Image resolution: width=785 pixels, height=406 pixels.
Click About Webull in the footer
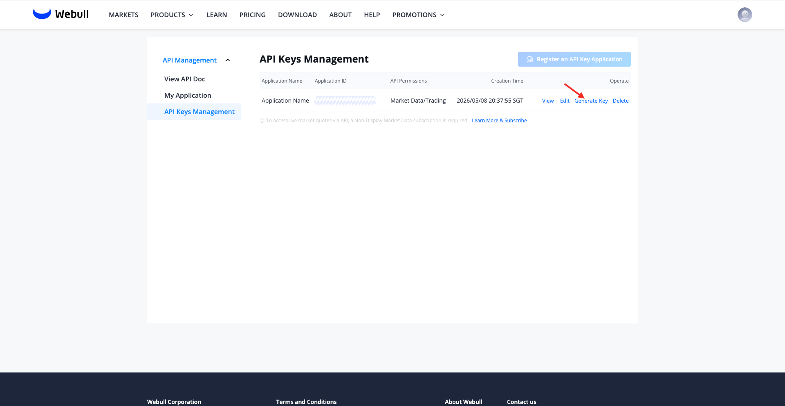pos(464,402)
